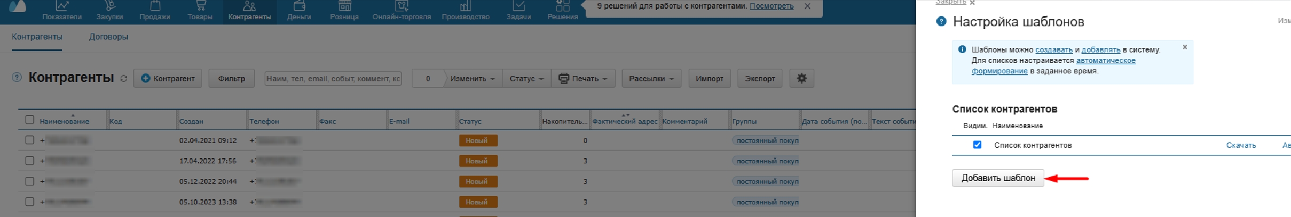Open list settings via the gear icon
Image resolution: width=1291 pixels, height=217 pixels.
[801, 78]
